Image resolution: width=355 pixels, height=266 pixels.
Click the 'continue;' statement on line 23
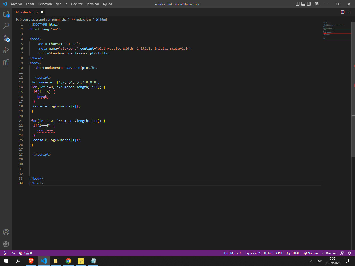pos(46,130)
